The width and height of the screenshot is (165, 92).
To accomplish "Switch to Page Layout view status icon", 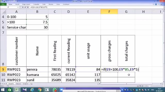I will [x=140, y=86].
